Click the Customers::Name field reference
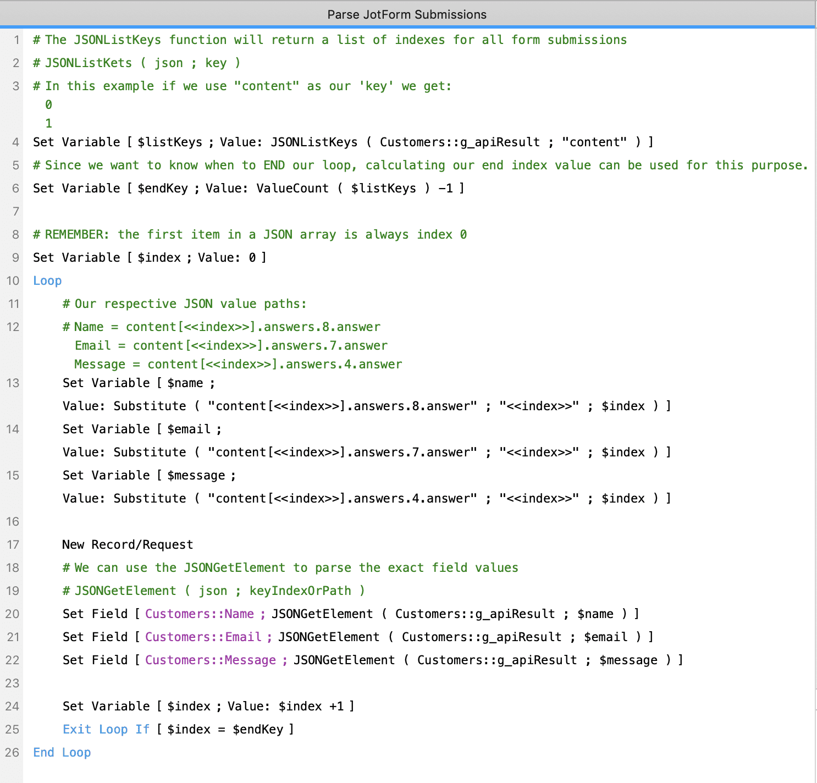817x783 pixels. click(x=199, y=614)
